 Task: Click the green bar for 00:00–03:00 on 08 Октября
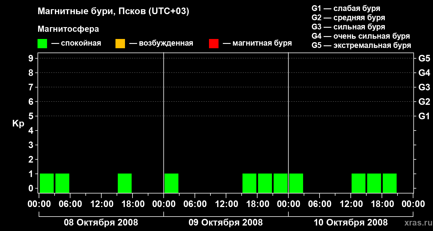pyautogui.click(x=47, y=183)
